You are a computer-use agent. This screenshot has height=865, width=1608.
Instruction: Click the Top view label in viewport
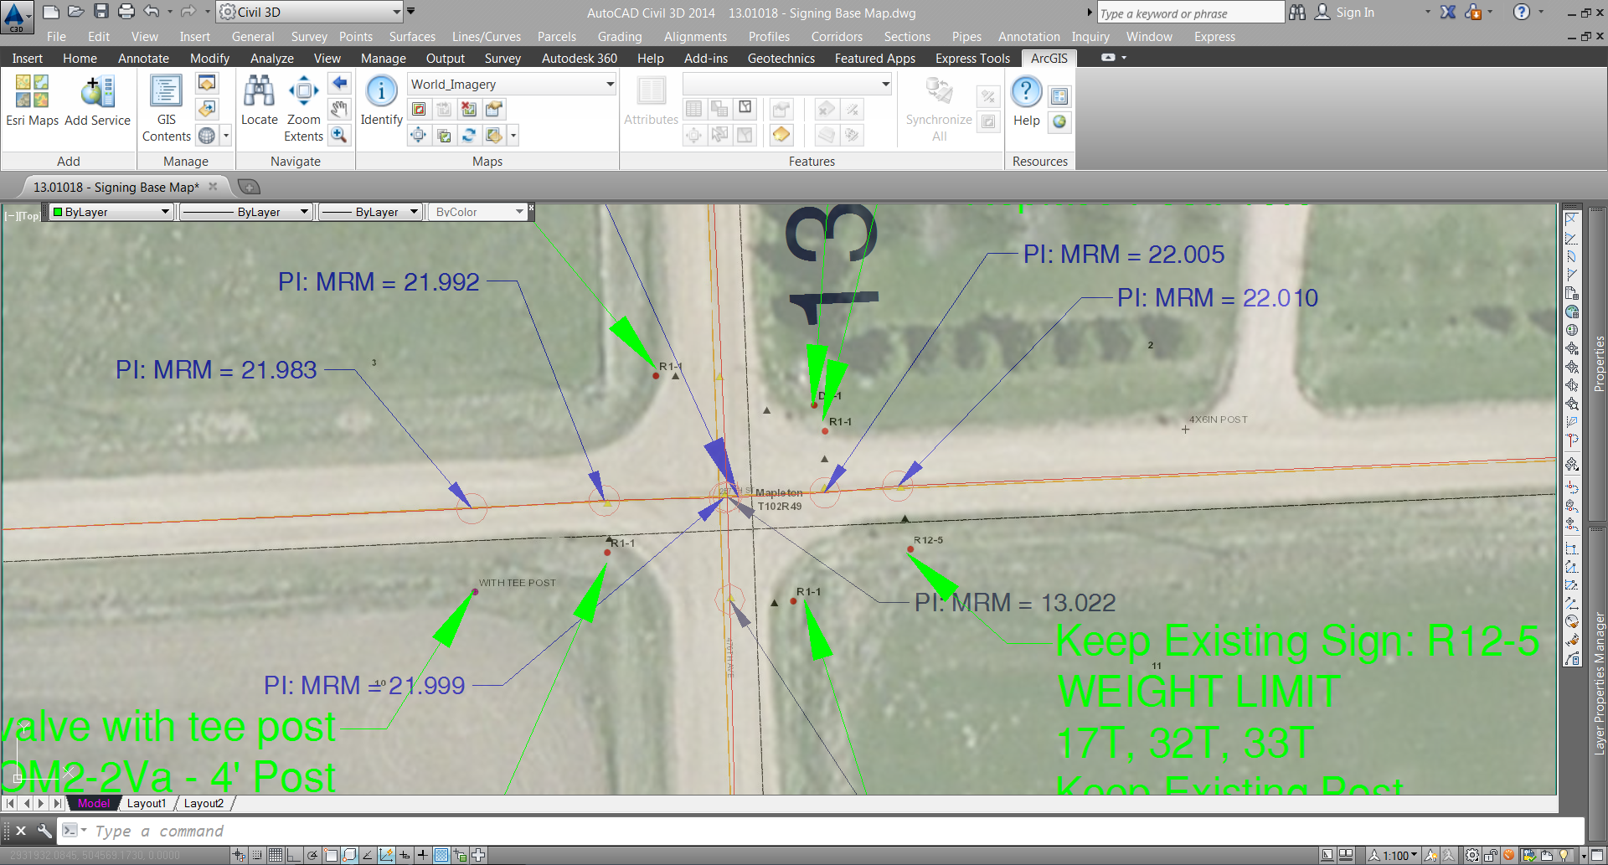(29, 215)
